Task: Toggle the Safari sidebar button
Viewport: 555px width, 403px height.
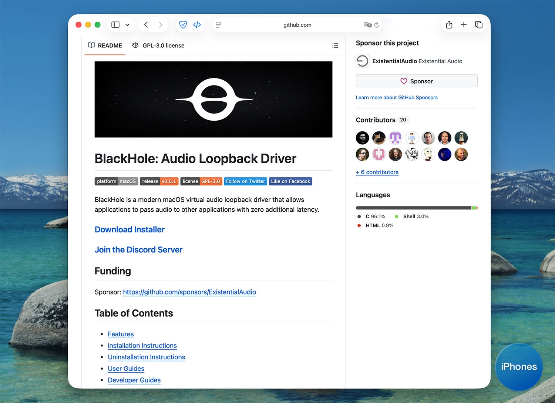Action: [x=115, y=25]
